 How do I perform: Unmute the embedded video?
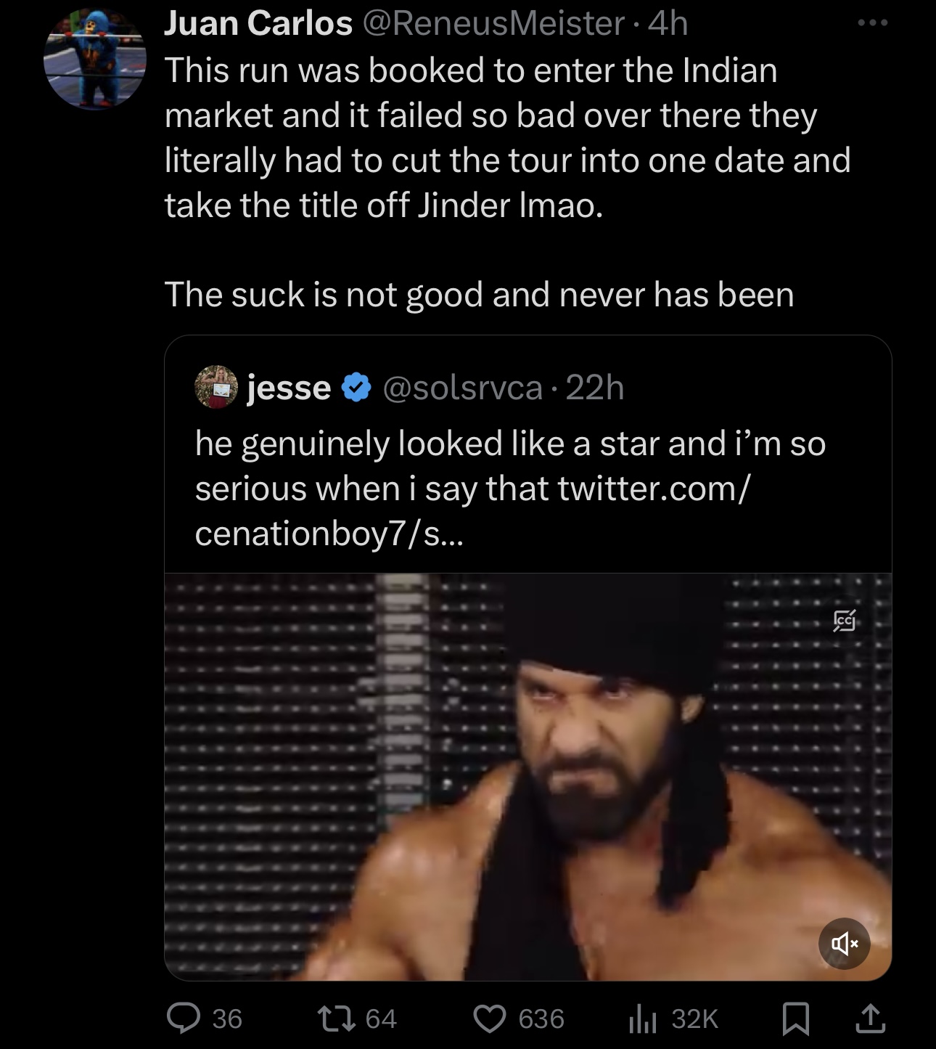click(x=844, y=944)
